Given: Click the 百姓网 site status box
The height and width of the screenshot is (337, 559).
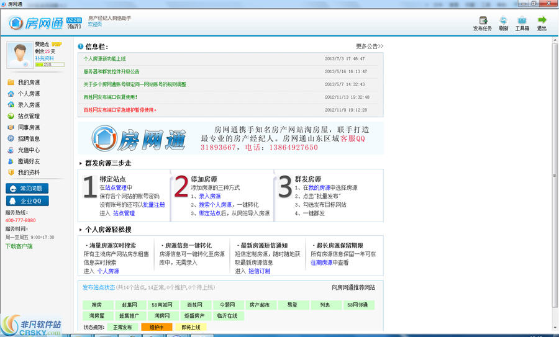Looking at the screenshot, I should [x=194, y=305].
